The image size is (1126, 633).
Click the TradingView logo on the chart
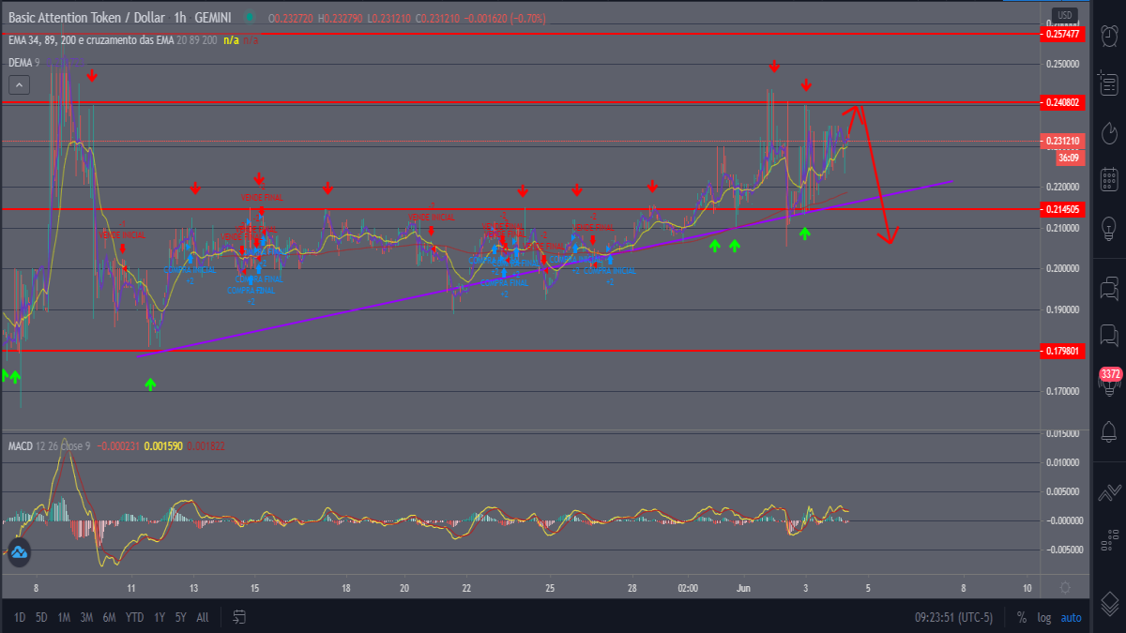point(18,553)
